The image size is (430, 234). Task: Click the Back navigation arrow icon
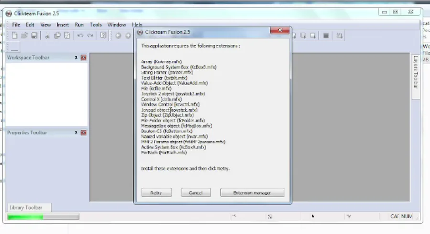pos(118,36)
